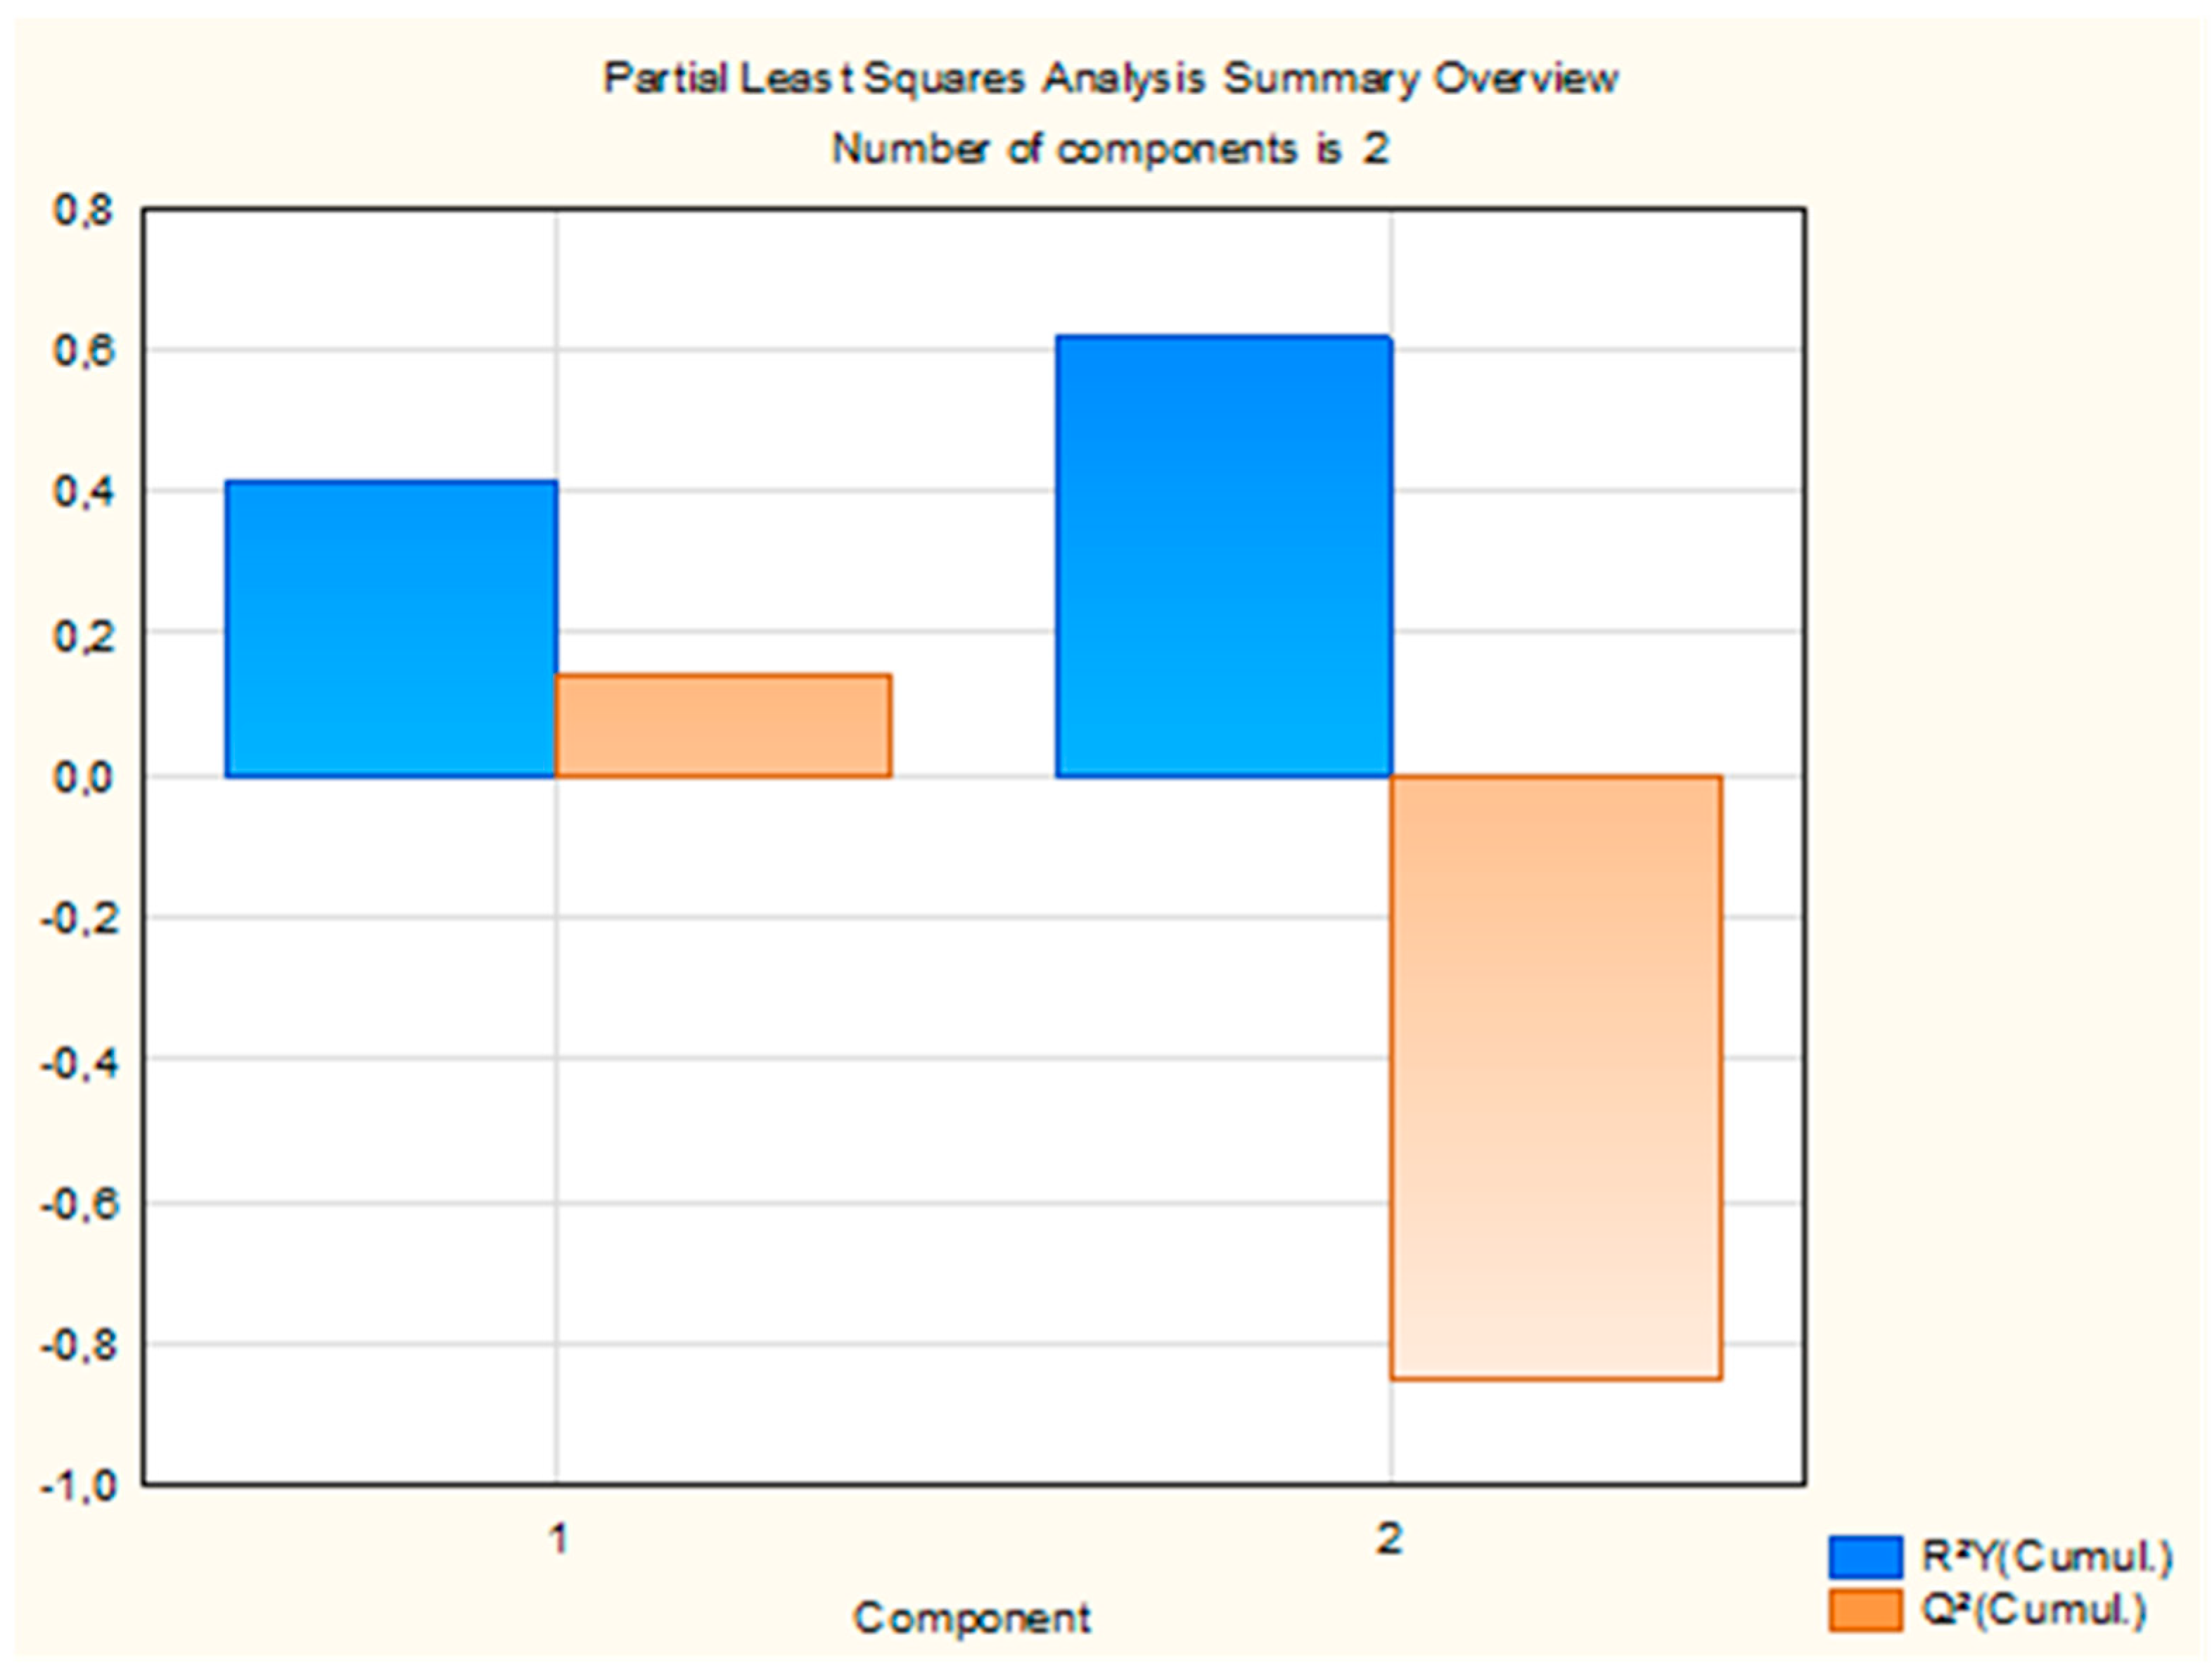This screenshot has width=2212, height=1670.
Task: Select the R²Y(Cumul.) legend label
Action: (x=2047, y=1556)
